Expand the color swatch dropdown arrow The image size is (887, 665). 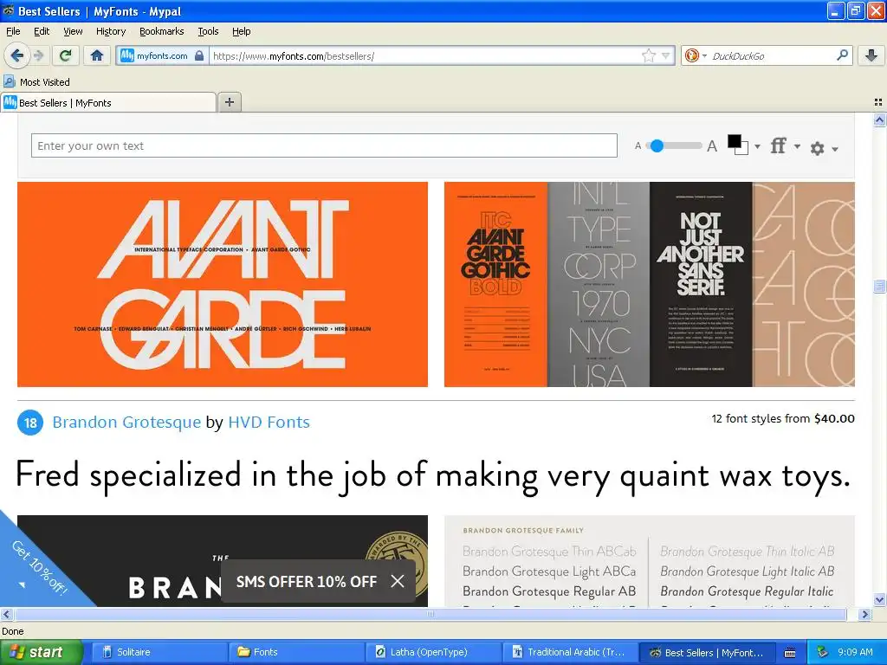[757, 146]
